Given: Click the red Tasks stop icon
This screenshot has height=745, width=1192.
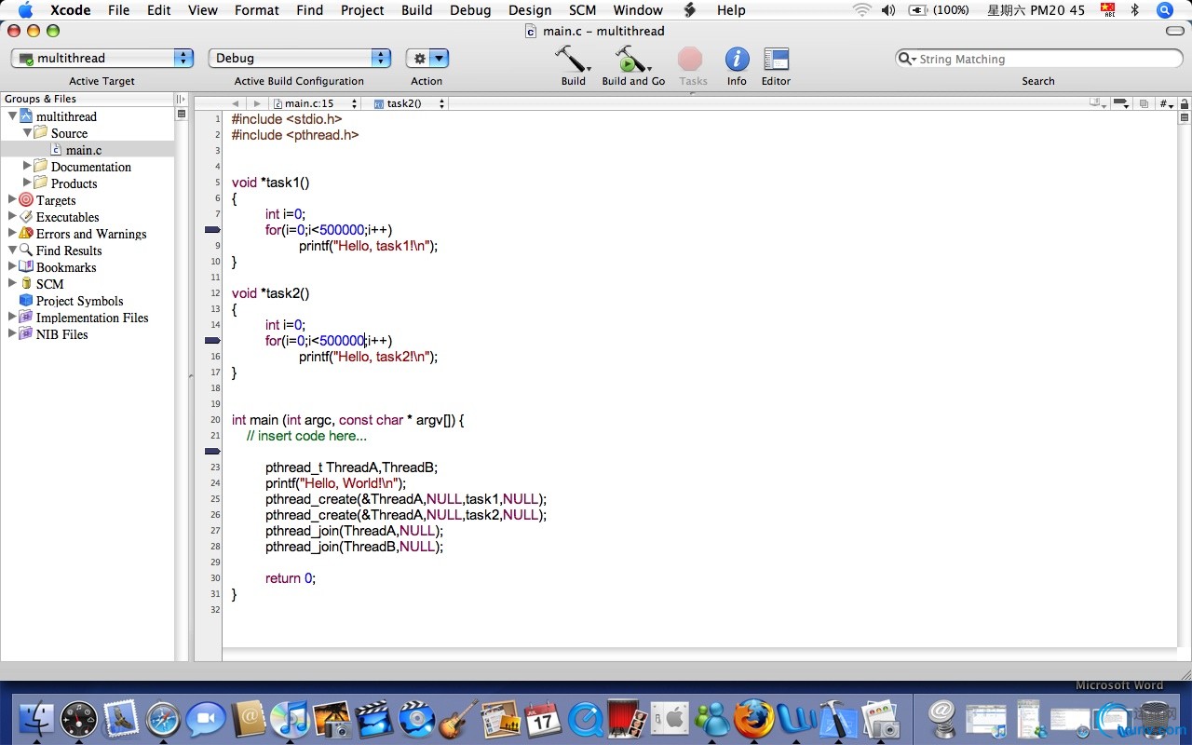Looking at the screenshot, I should click(x=690, y=60).
